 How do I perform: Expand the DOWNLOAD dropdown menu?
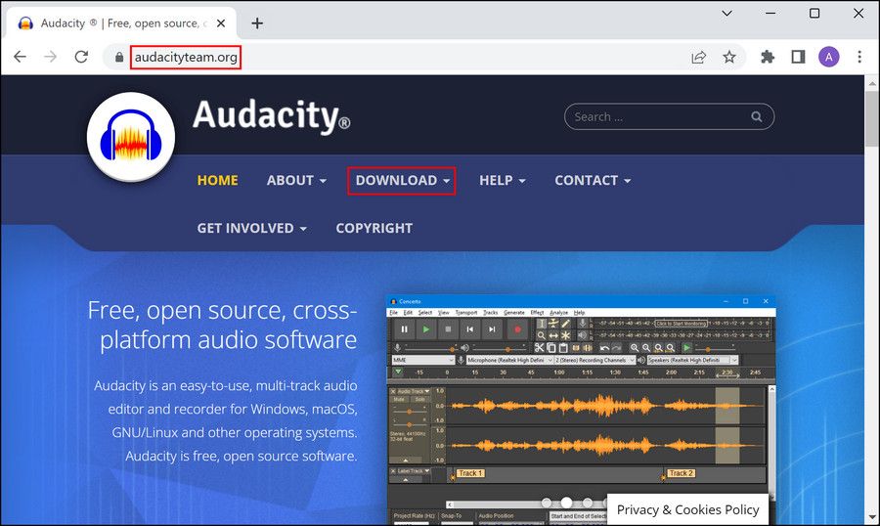[403, 180]
